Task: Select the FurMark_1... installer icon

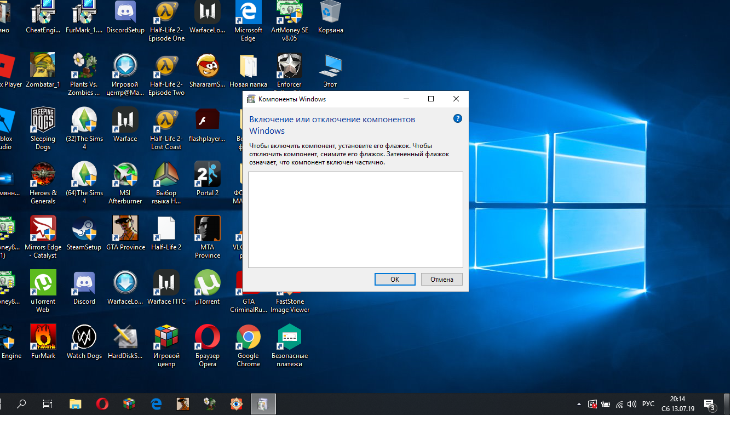Action: 84,18
